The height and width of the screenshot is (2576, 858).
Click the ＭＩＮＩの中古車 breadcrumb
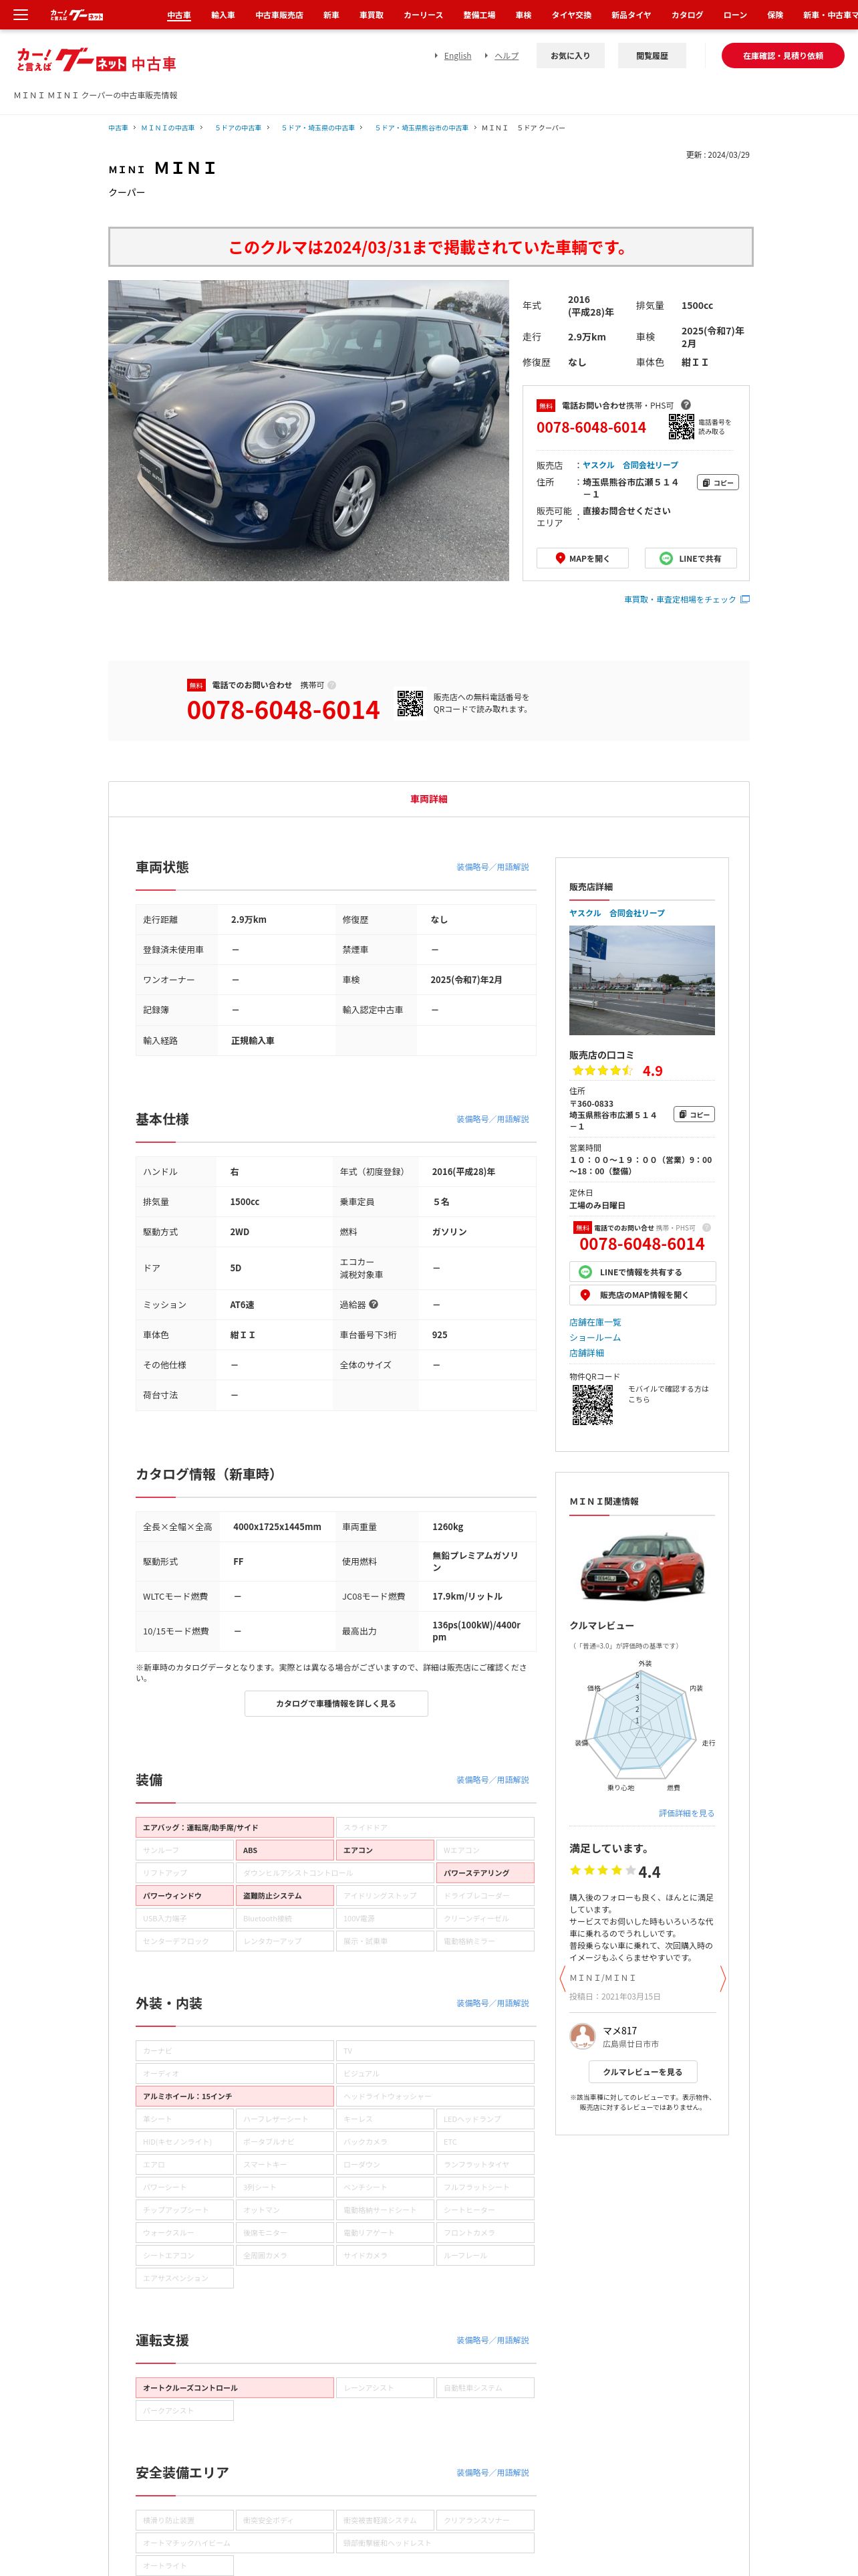coord(168,128)
